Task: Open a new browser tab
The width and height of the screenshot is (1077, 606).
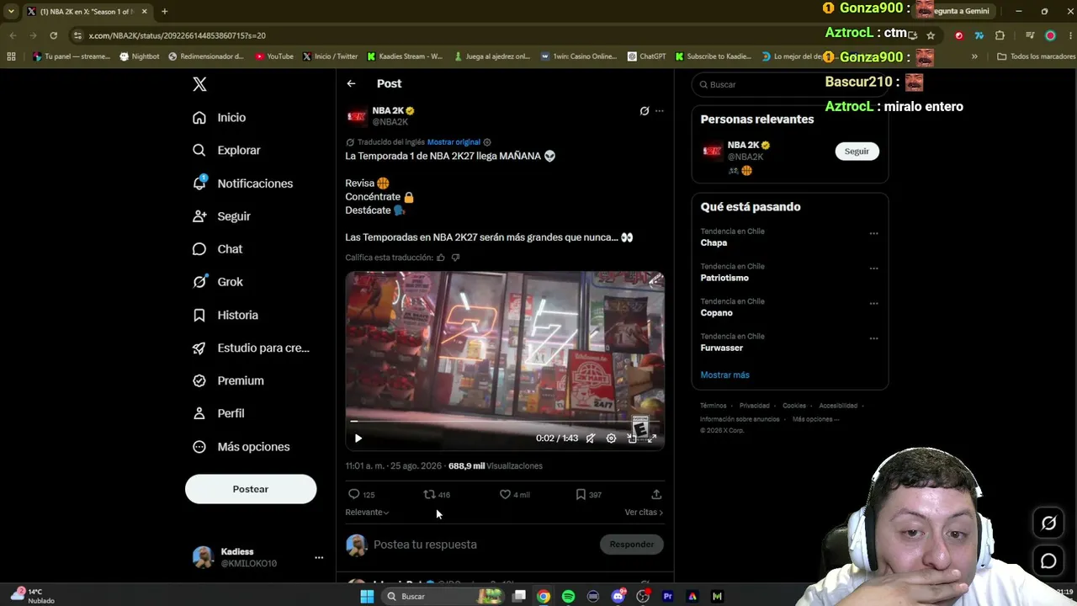Action: coord(164,12)
